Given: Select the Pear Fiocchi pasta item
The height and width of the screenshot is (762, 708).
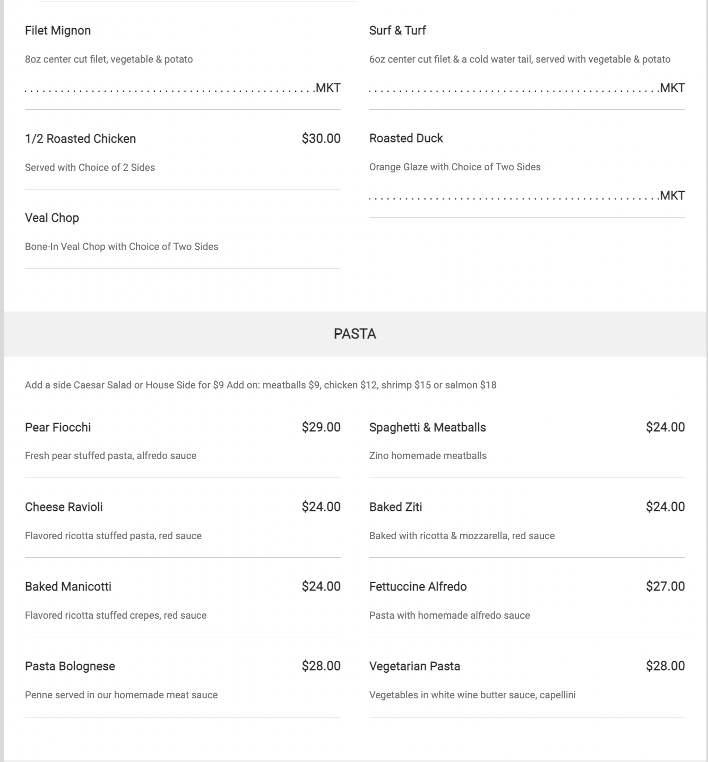Looking at the screenshot, I should point(58,428).
